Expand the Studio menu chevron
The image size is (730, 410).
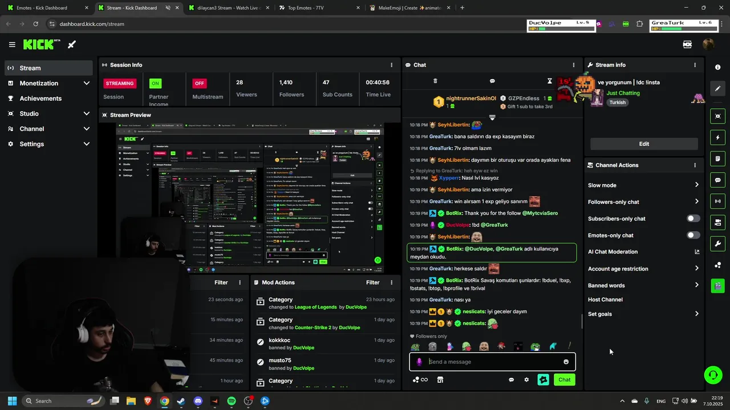[x=86, y=113]
